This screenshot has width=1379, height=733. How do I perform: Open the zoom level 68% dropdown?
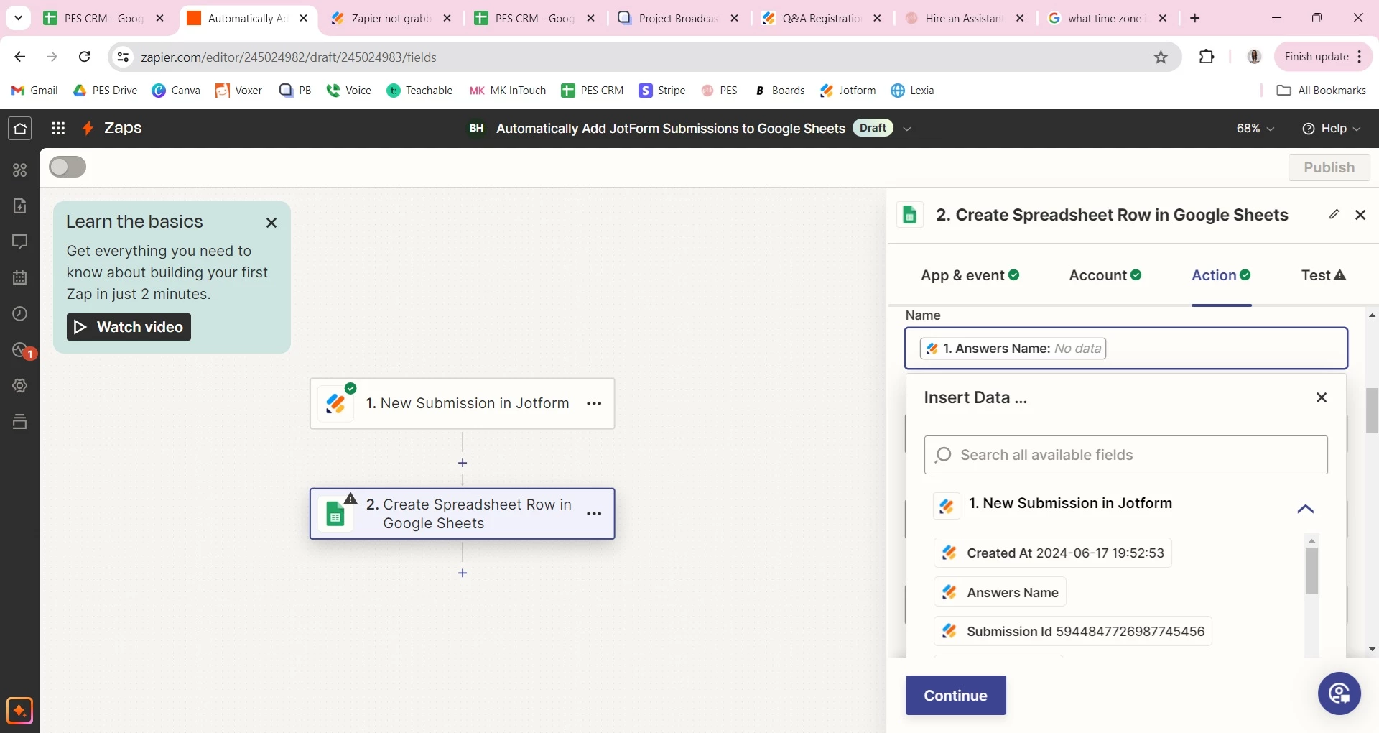(x=1255, y=129)
